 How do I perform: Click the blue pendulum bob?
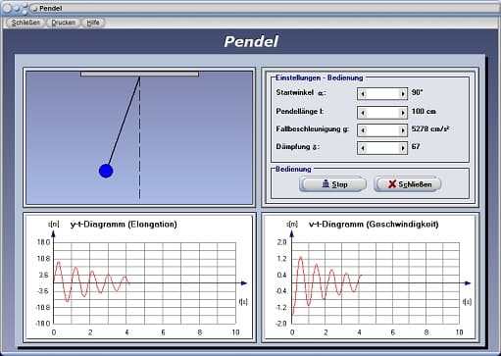click(106, 171)
